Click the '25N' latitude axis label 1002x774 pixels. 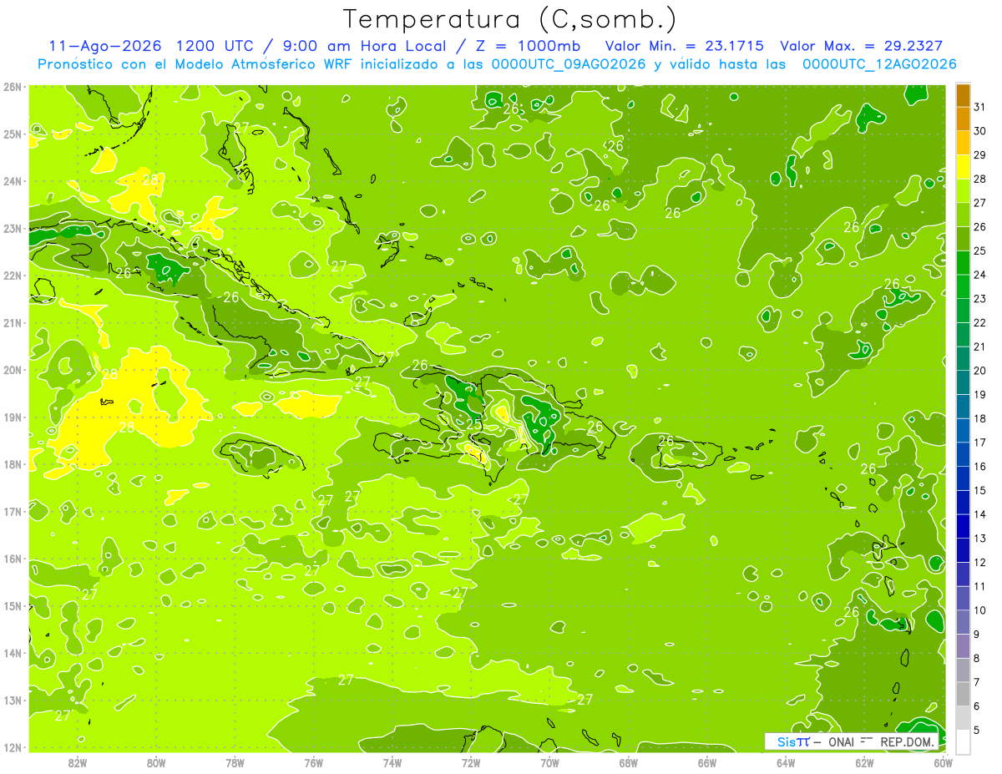click(13, 134)
